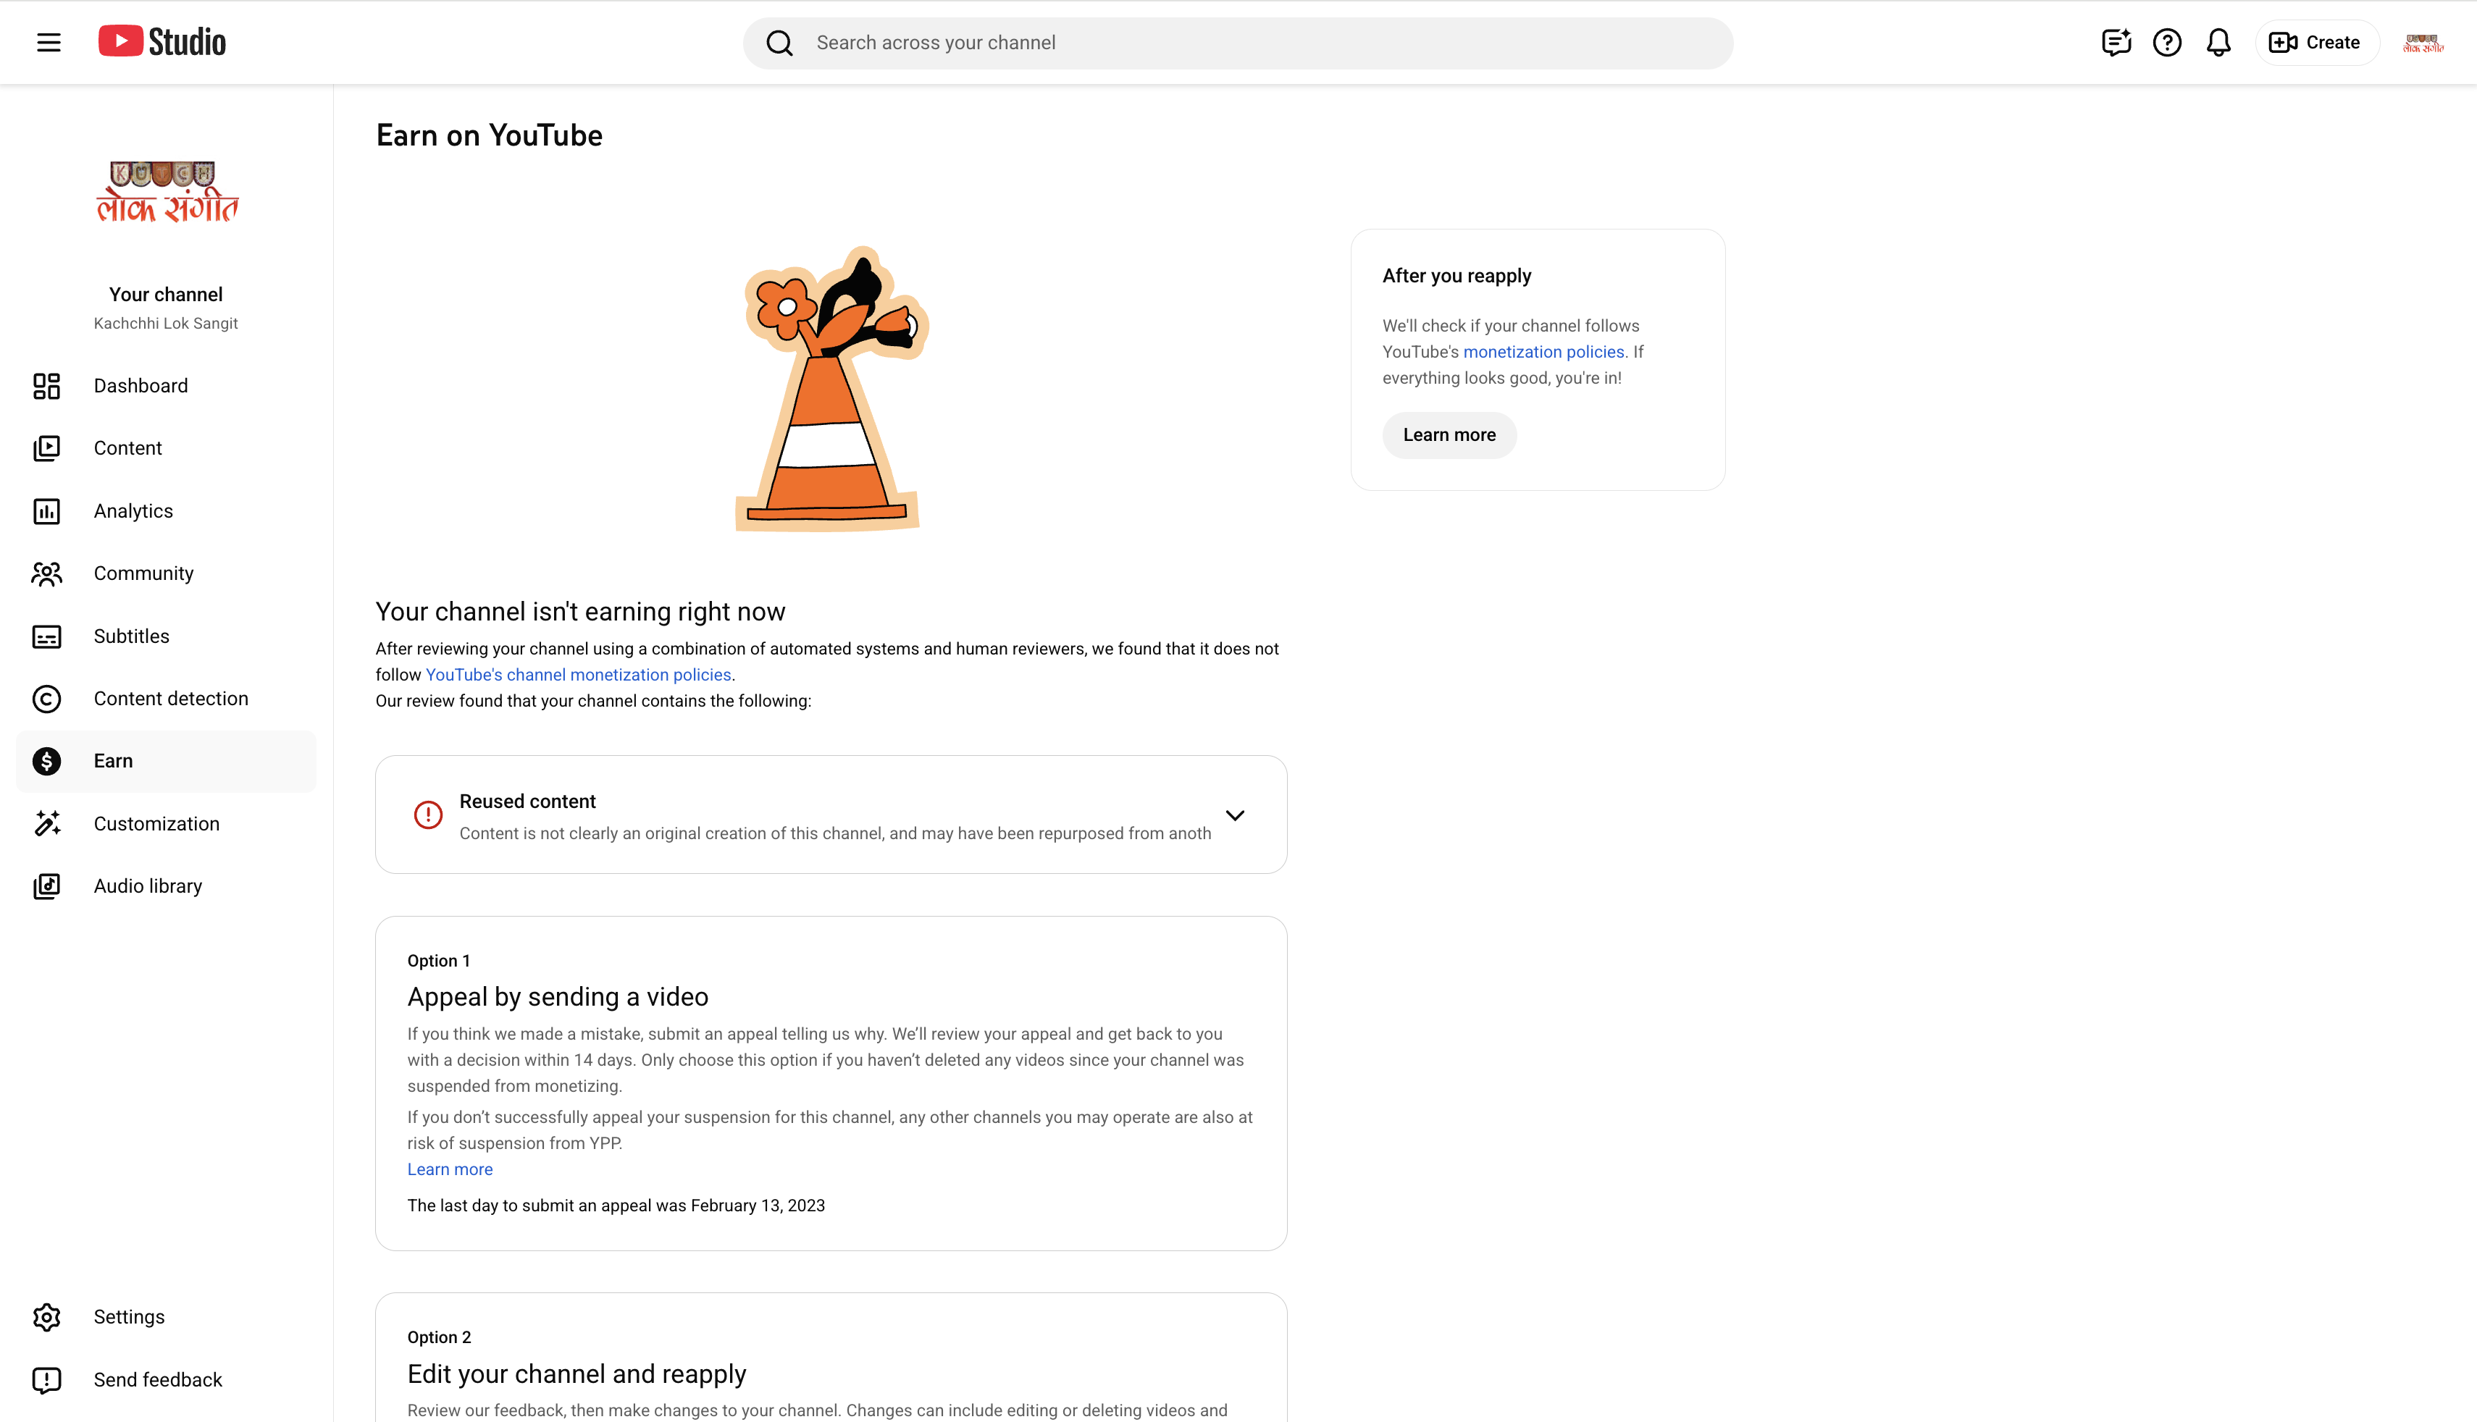This screenshot has width=2477, height=1422.
Task: Focus the Search across your channel field
Action: (1238, 43)
